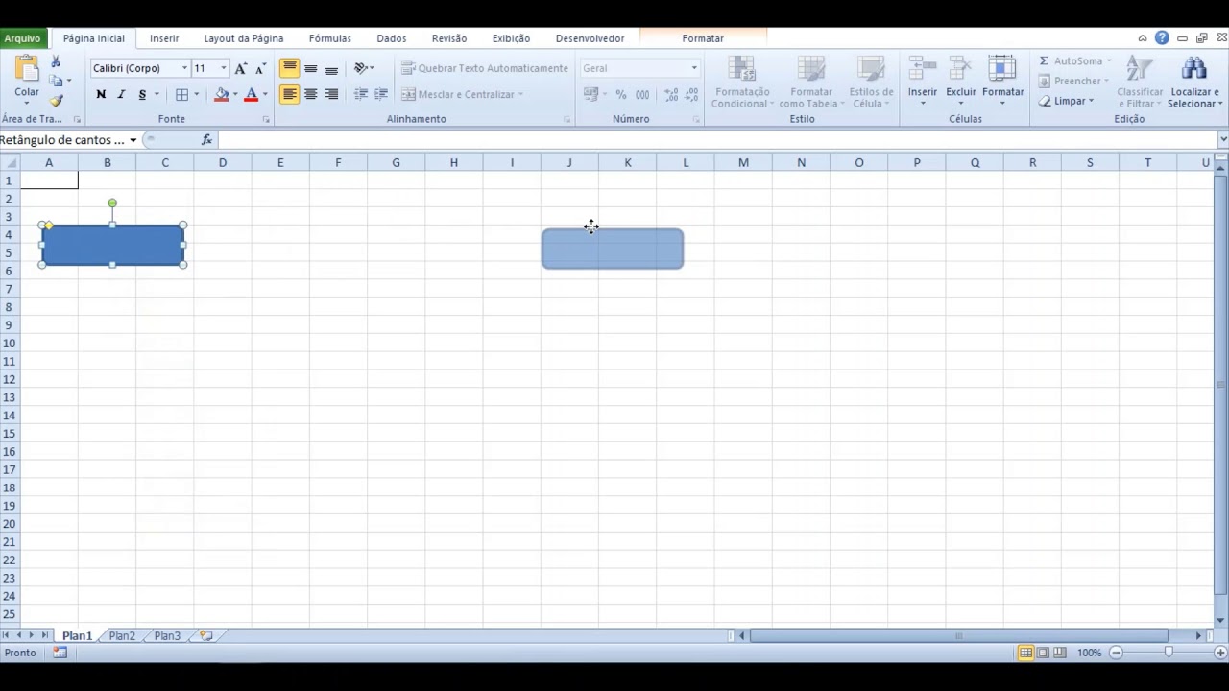Screen dimensions: 1229x691
Task: Click the increase indent icon
Action: [381, 94]
